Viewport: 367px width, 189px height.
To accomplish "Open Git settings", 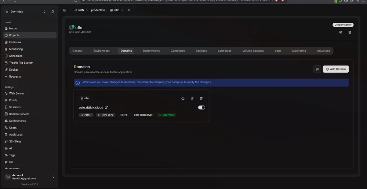I will pyautogui.click(x=30, y=162).
